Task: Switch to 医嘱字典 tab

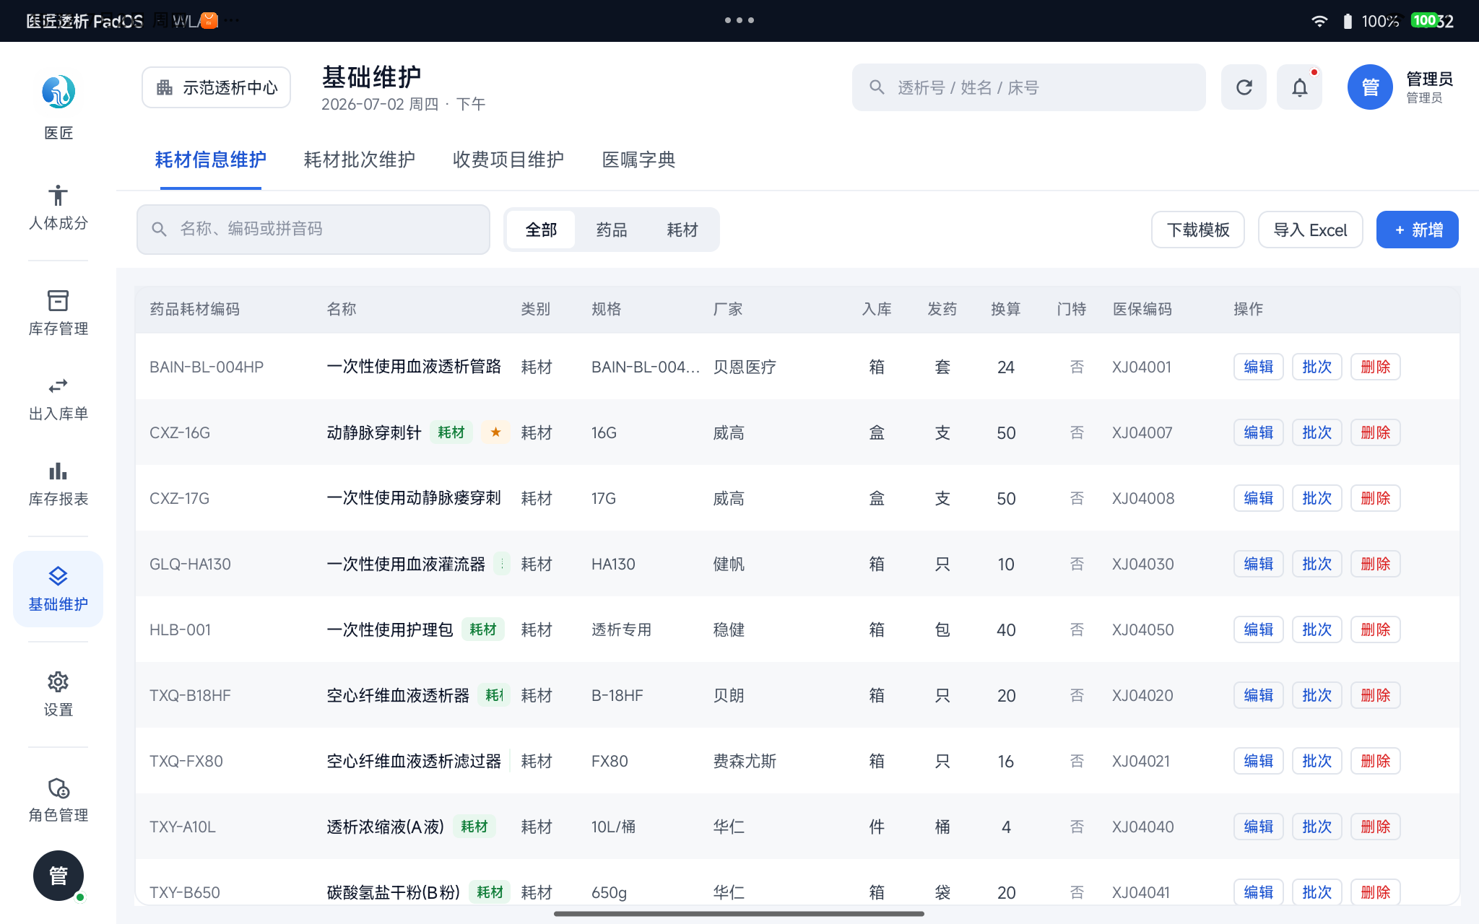Action: tap(638, 160)
